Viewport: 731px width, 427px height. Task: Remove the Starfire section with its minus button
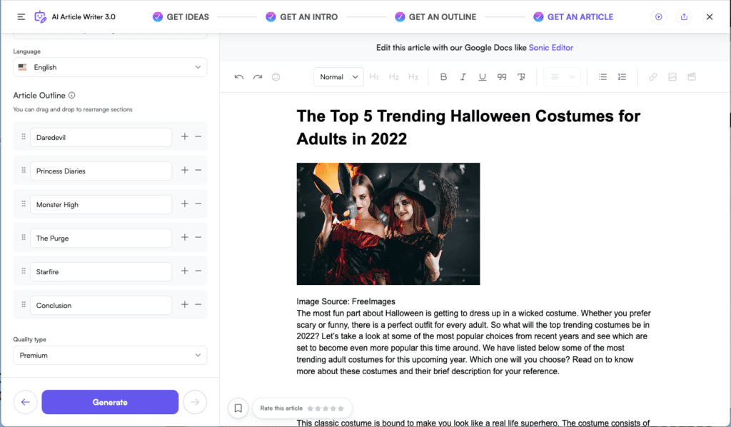pos(198,271)
